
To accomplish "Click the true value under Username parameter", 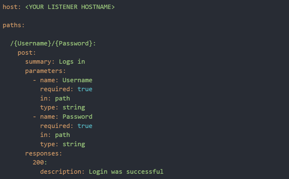I will coord(85,89).
